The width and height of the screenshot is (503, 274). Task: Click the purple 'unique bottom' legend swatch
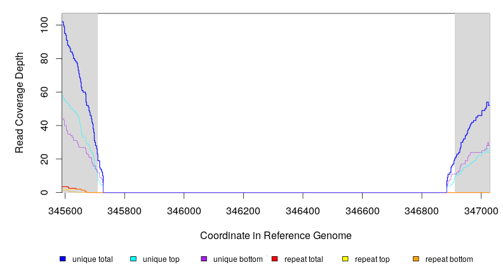(204, 259)
